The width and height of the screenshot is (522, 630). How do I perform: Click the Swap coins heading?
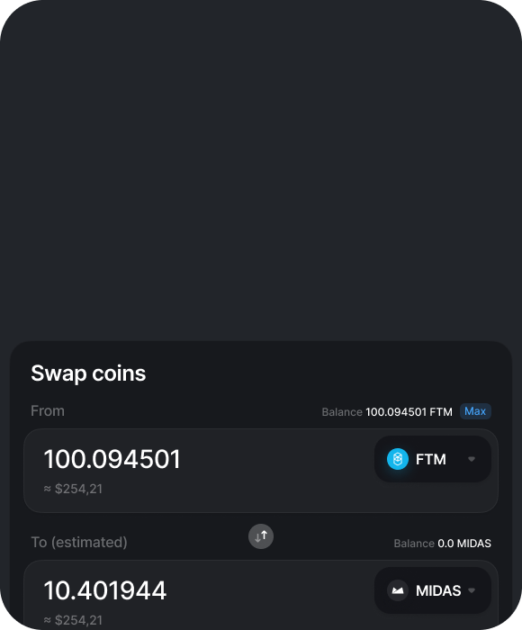[88, 373]
